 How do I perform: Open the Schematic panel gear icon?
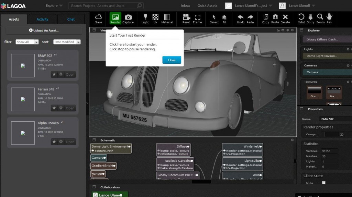click(x=292, y=140)
